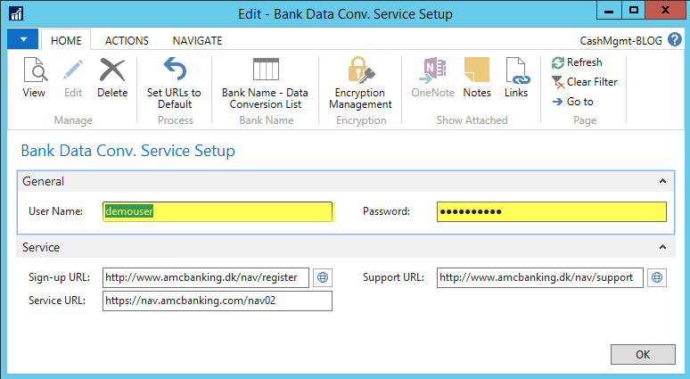The height and width of the screenshot is (379, 690).
Task: Open the Support URL globe icon
Action: (x=657, y=277)
